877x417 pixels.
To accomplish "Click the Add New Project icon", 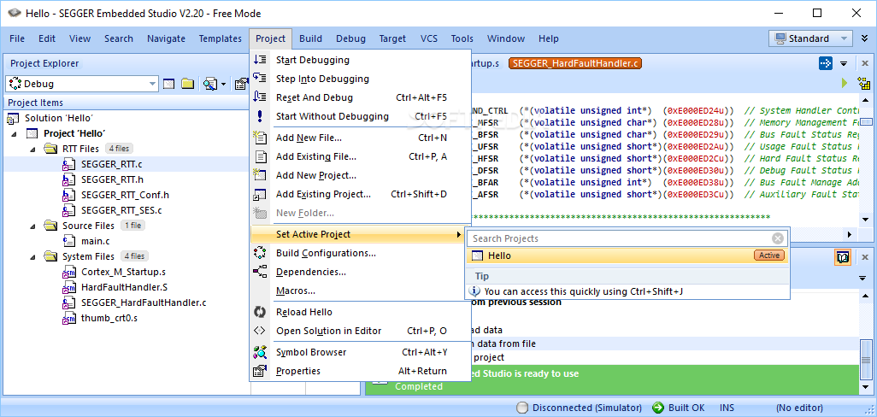I will pos(260,175).
